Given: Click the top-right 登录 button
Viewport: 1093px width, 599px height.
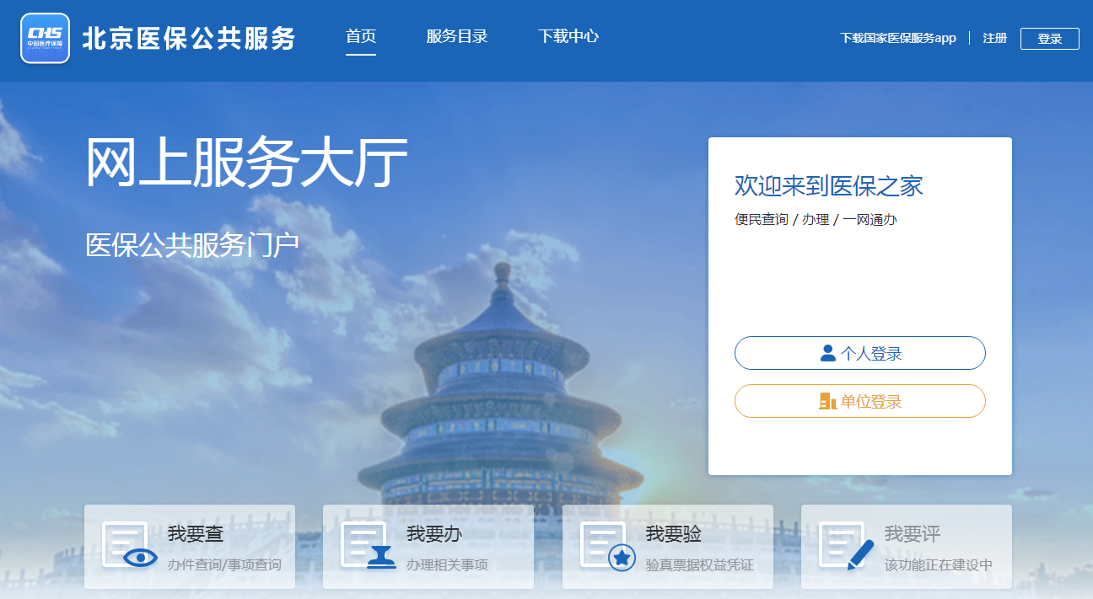Looking at the screenshot, I should 1050,39.
